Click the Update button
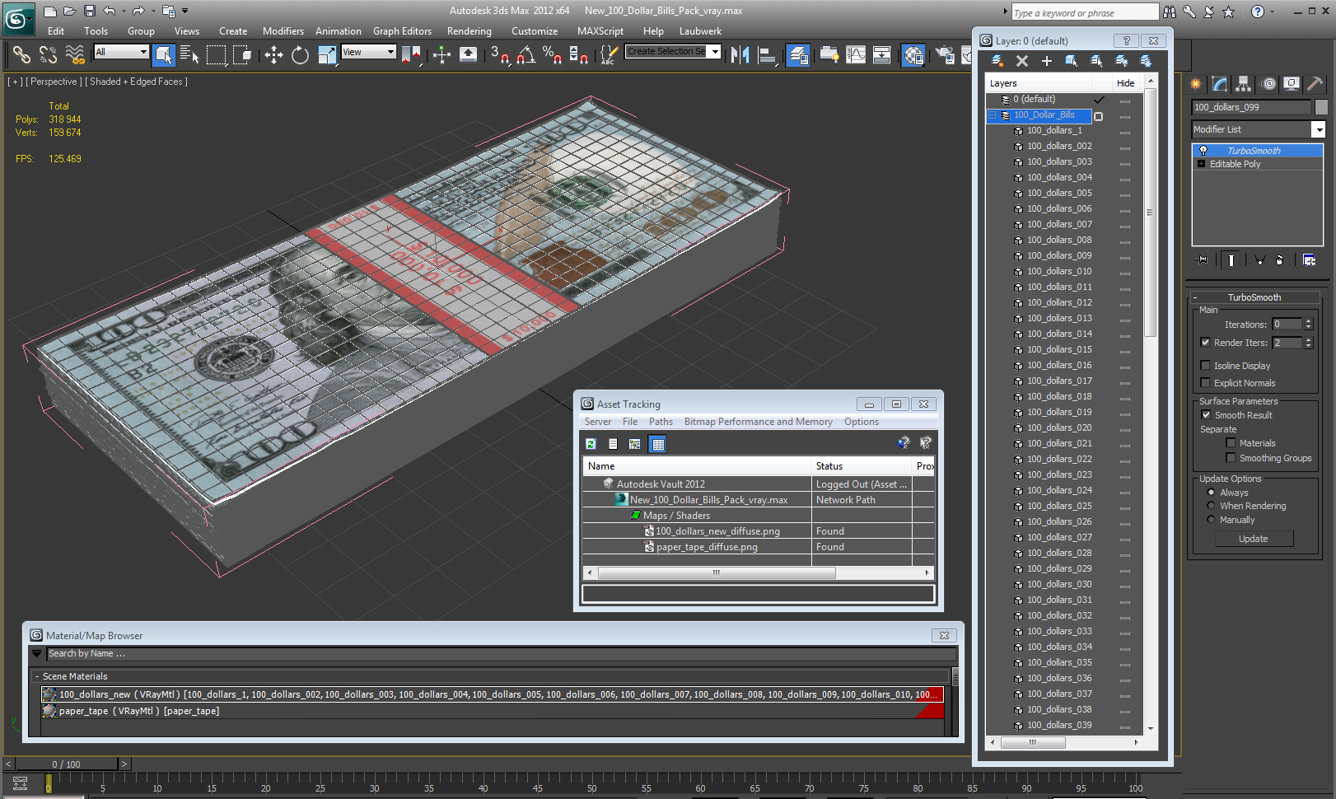This screenshot has width=1336, height=799. tap(1254, 539)
